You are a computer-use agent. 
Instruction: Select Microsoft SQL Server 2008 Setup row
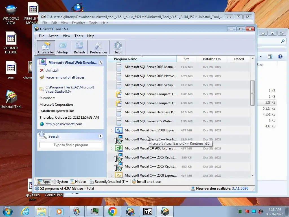click(x=179, y=85)
